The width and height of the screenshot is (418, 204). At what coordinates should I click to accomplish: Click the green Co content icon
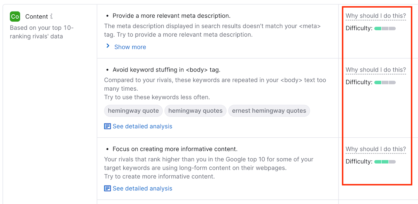click(15, 16)
